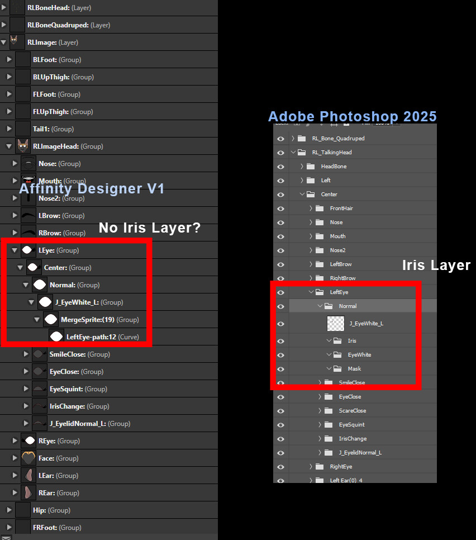
Task: Toggle the eye icon for the Mask group
Action: click(281, 369)
